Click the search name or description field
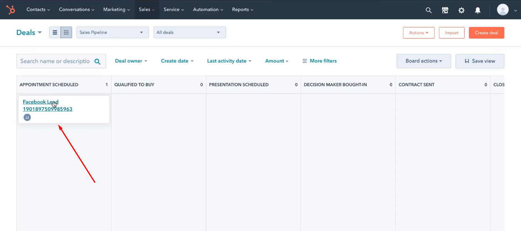The image size is (521, 231). click(x=61, y=61)
